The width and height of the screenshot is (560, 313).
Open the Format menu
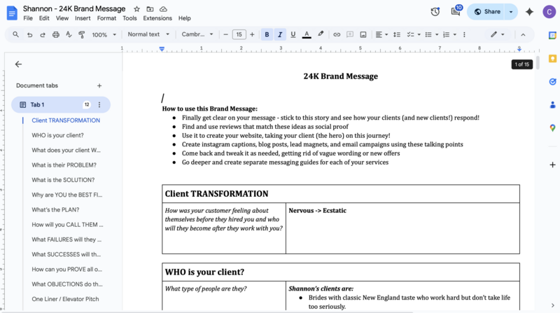(106, 18)
